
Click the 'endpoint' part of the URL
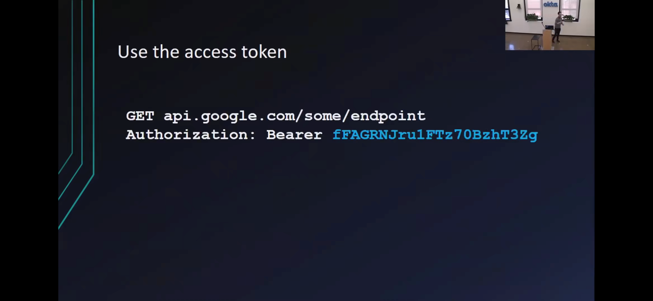tap(388, 117)
